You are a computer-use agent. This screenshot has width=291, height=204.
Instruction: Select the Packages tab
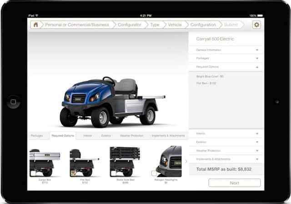click(37, 136)
